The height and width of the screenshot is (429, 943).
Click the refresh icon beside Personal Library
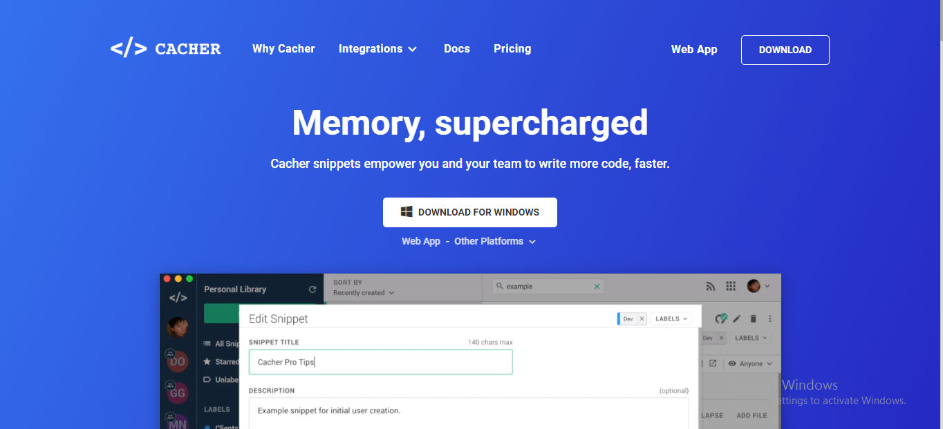pyautogui.click(x=312, y=289)
